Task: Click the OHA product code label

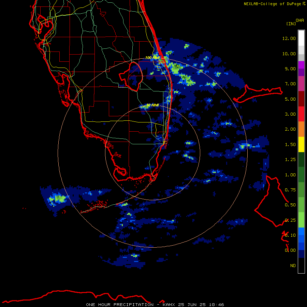Action: [300, 20]
